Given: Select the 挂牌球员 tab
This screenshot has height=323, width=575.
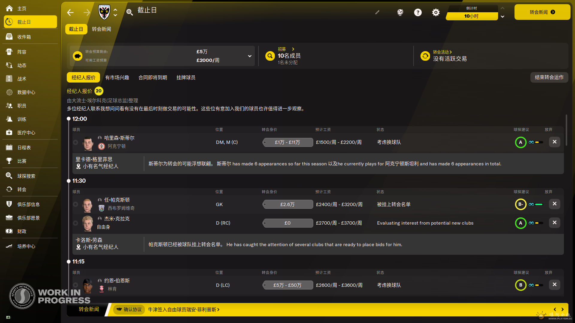Looking at the screenshot, I should (x=186, y=77).
